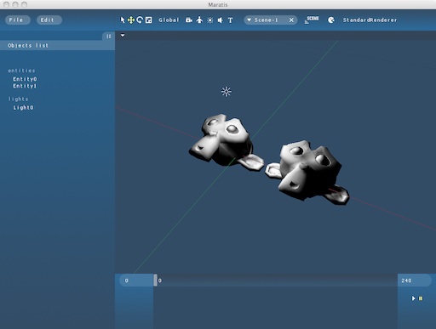436x329 pixels.
Task: Open the File menu
Action: [x=18, y=20]
